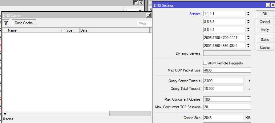
Task: Click the down arrow beside the 2606:4700:4700::1111 server
Action: coord(248,39)
